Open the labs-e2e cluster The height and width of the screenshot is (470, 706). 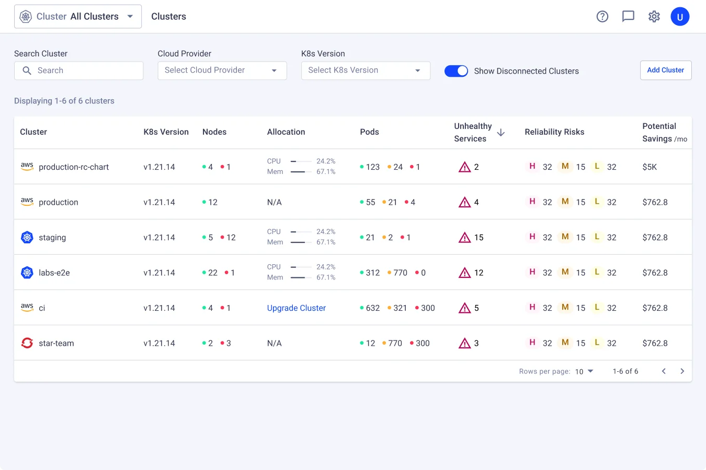pos(54,273)
